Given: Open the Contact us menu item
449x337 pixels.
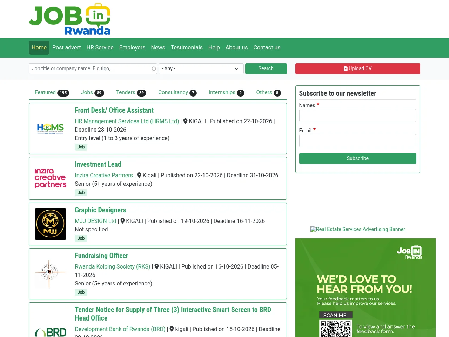Looking at the screenshot, I should pos(267,48).
